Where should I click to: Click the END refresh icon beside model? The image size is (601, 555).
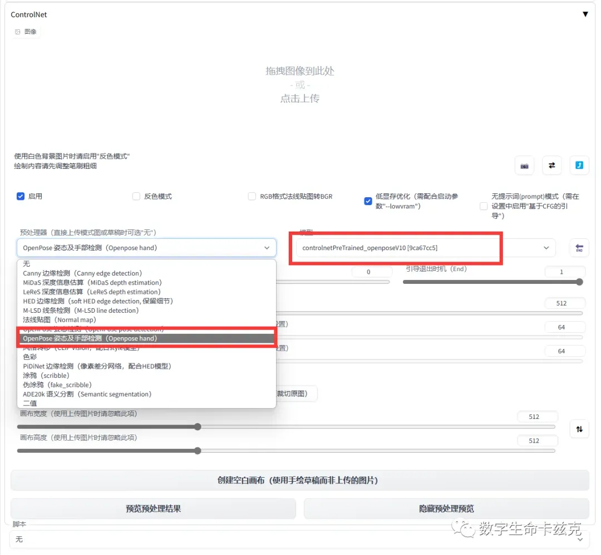pos(579,248)
